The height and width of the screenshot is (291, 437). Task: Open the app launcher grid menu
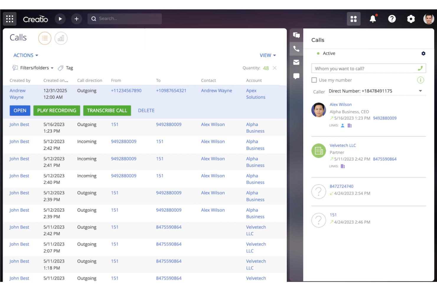click(x=9, y=19)
